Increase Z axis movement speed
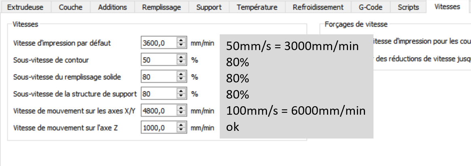 pyautogui.click(x=181, y=126)
